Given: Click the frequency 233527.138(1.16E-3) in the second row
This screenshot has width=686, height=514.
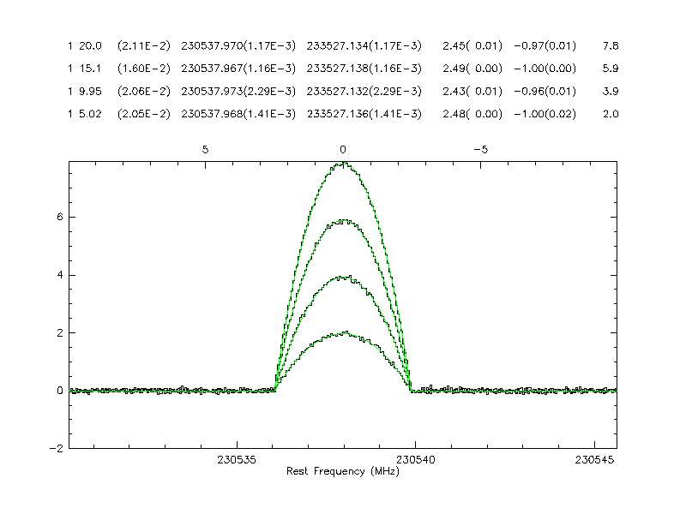Looking at the screenshot, I should point(364,69).
